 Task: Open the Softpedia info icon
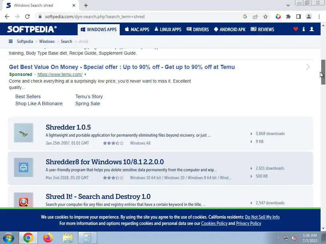(303, 29)
